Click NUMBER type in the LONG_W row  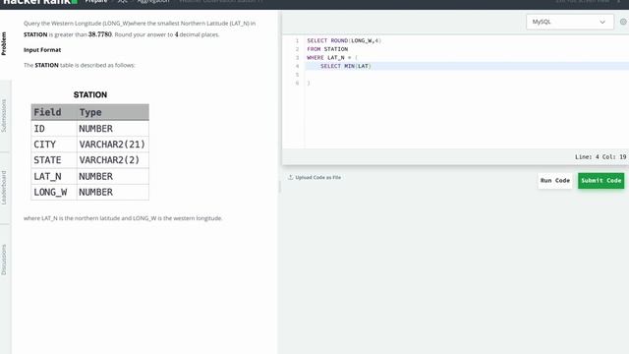[113, 193]
